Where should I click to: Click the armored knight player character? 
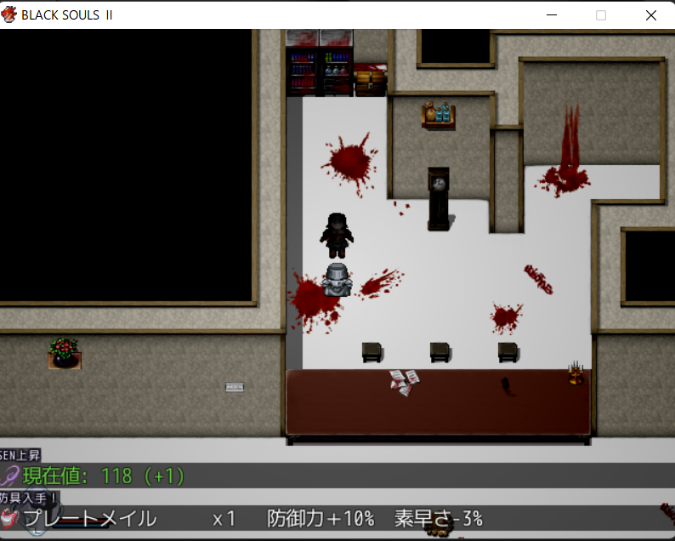(337, 281)
